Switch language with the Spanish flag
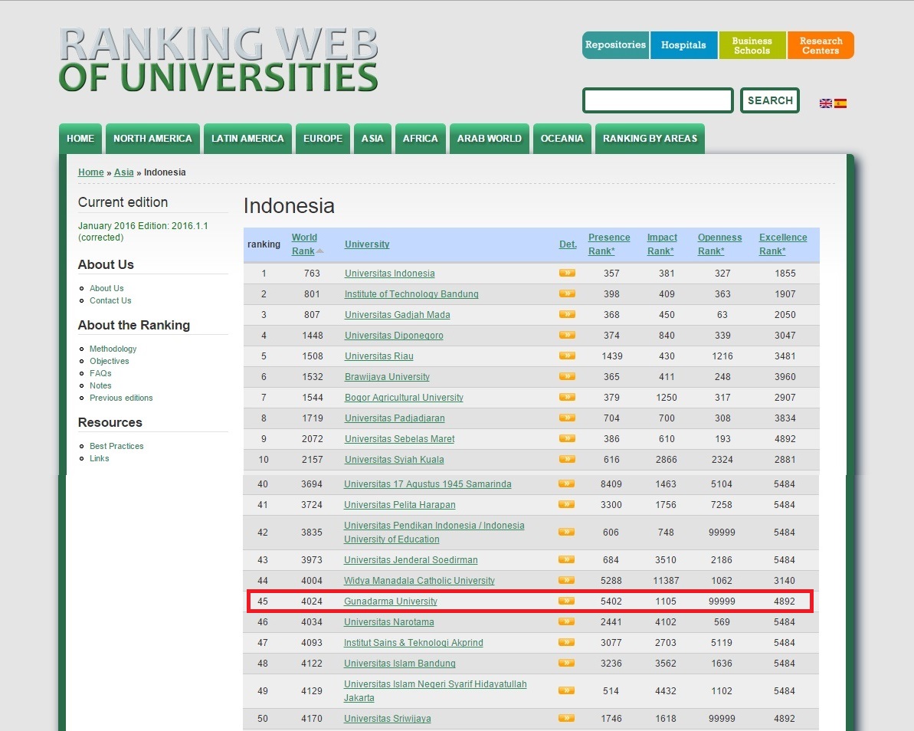The height and width of the screenshot is (731, 914). point(840,103)
